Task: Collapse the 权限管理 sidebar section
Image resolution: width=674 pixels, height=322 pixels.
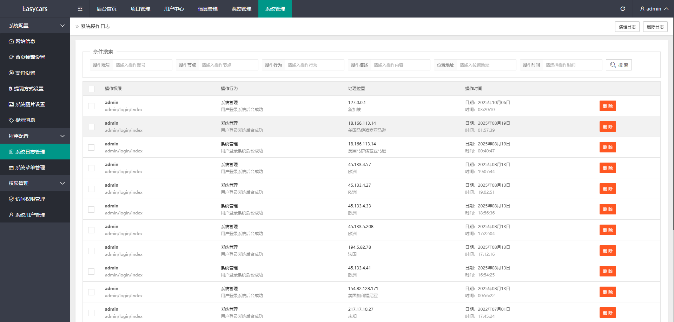Action: coord(62,183)
